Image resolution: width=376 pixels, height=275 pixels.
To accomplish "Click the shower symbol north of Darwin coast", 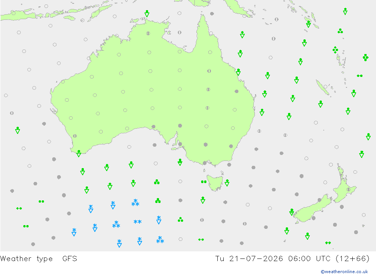I will [x=147, y=14].
